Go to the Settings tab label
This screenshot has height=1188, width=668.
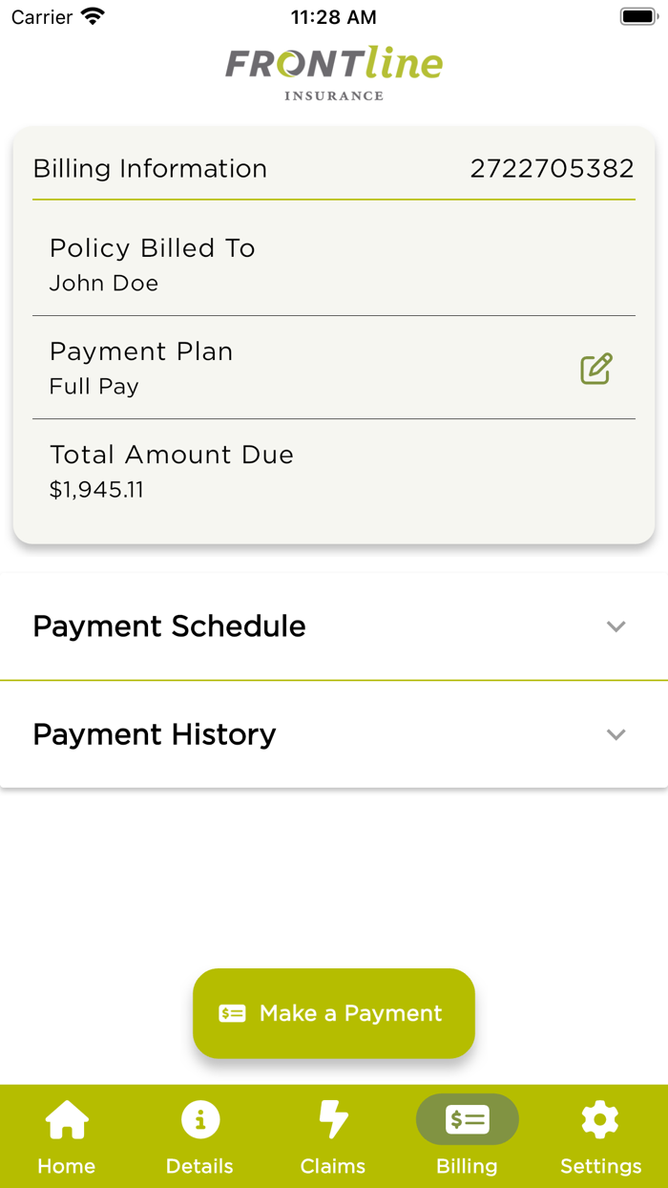[600, 1166]
